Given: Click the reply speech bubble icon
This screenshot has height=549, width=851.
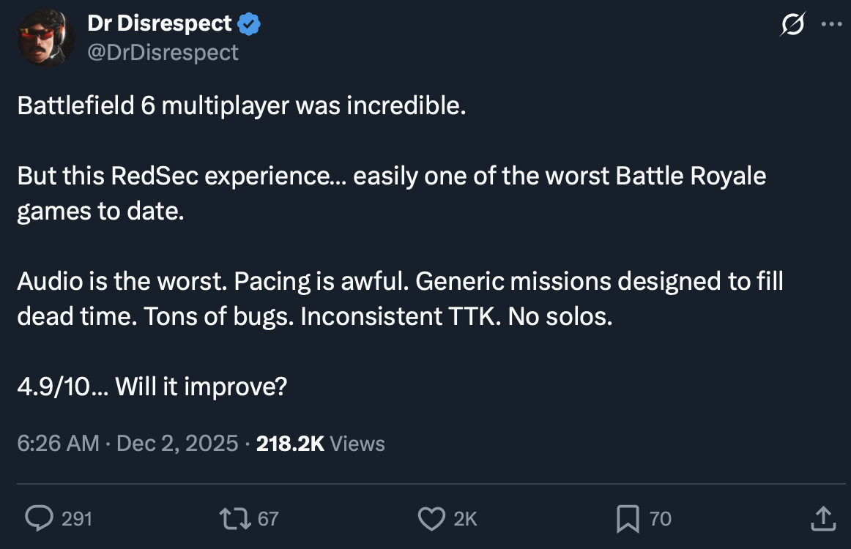Looking at the screenshot, I should pos(37,518).
